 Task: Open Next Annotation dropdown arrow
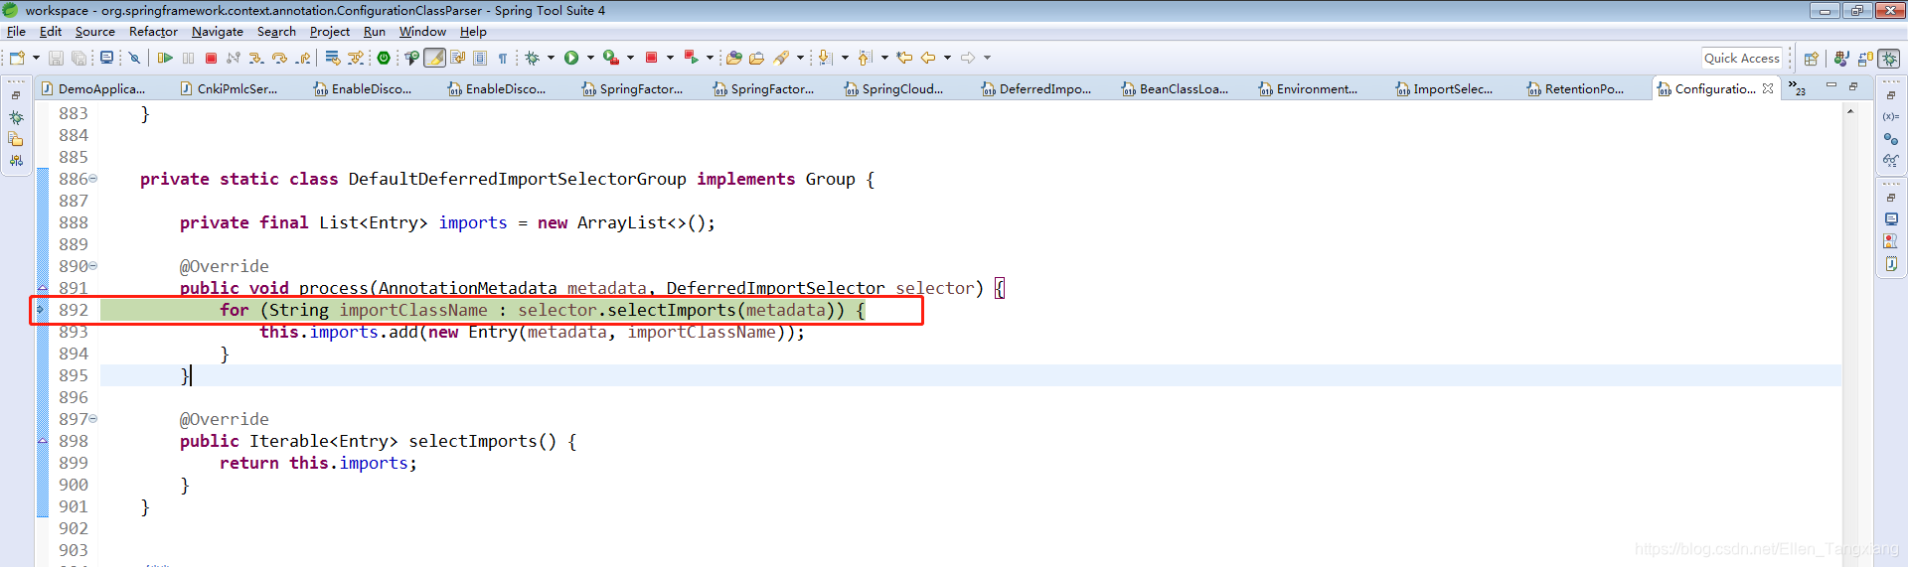point(845,58)
